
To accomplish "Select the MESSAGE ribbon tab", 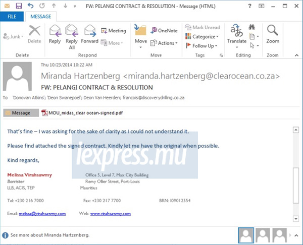I will 41,17.
